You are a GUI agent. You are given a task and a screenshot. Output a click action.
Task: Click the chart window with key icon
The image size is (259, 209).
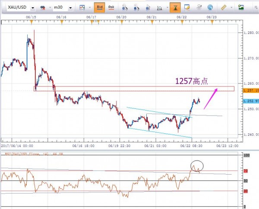[187, 7]
